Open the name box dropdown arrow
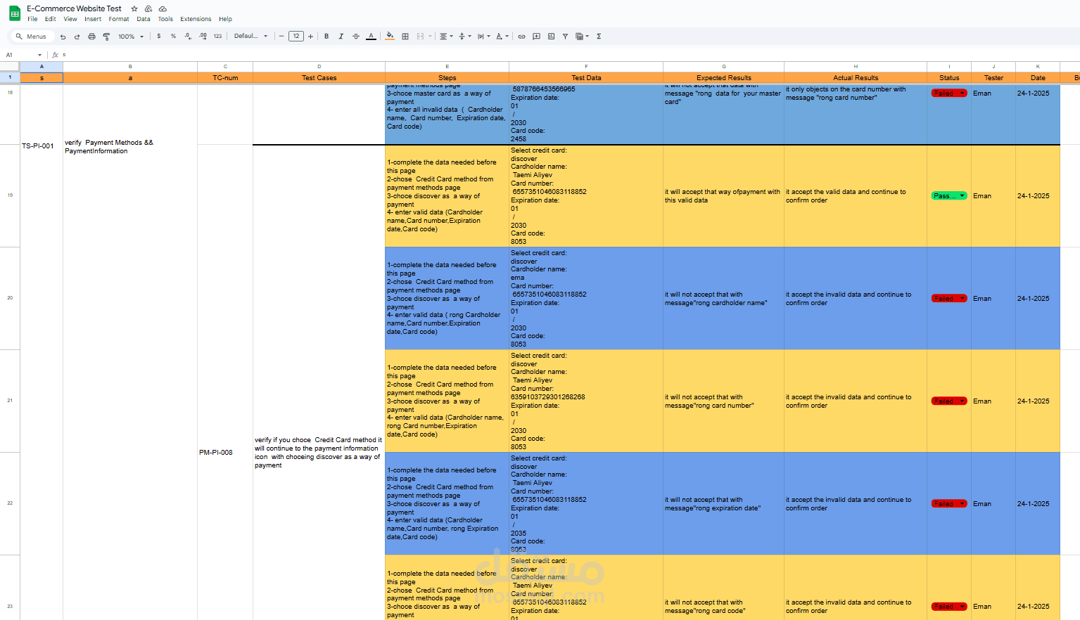Image resolution: width=1080 pixels, height=620 pixels. click(39, 55)
